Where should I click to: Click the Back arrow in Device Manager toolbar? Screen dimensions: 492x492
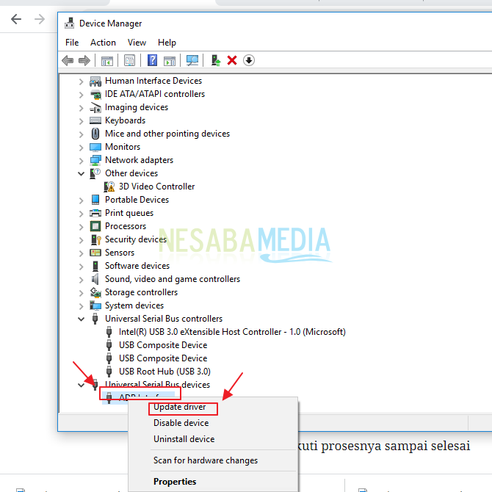[68, 60]
